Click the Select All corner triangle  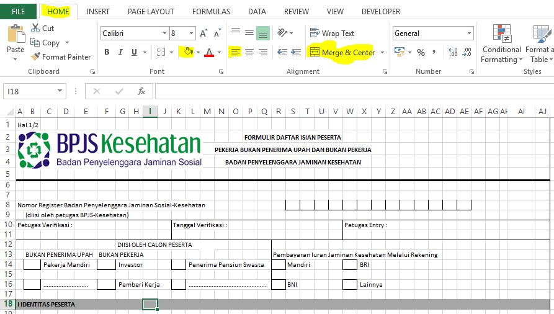pyautogui.click(x=11, y=112)
